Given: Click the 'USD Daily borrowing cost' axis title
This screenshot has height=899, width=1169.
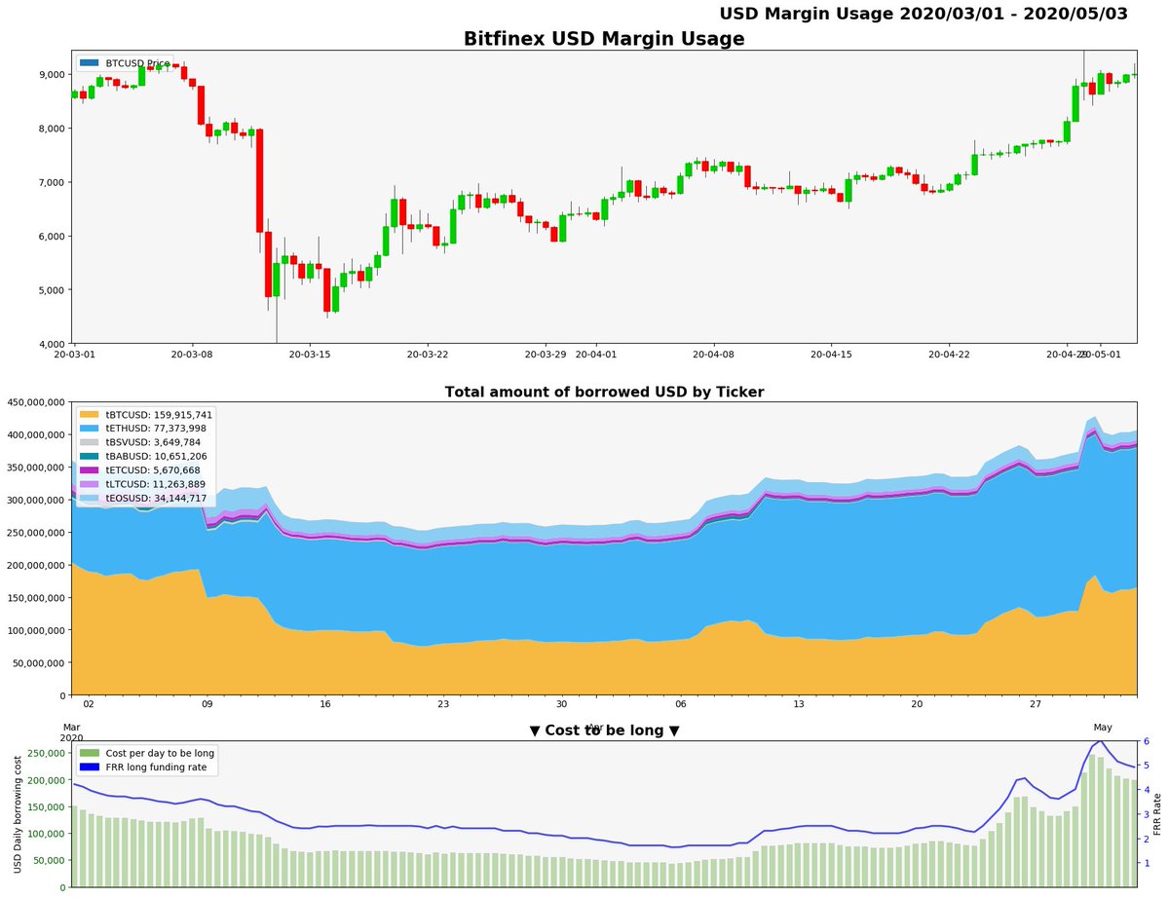Looking at the screenshot, I should pos(19,816).
